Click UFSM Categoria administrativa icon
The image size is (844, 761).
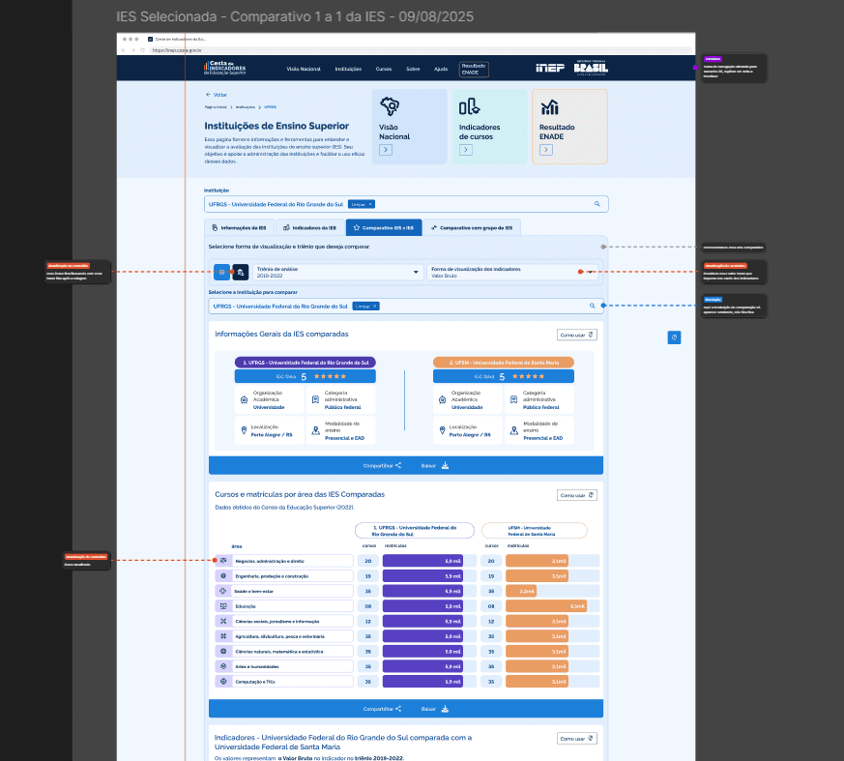point(513,399)
